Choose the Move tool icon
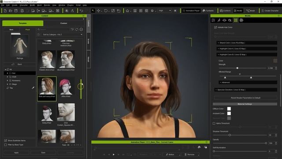This screenshot has height=159, width=282. [x=98, y=11]
